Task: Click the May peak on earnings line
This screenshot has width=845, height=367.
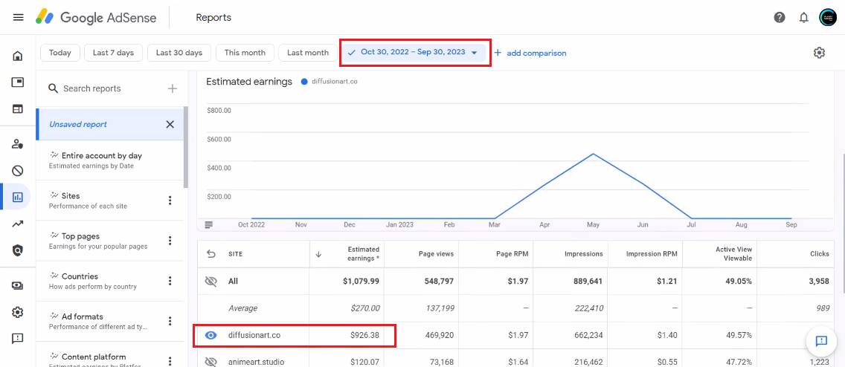Action: click(x=594, y=154)
